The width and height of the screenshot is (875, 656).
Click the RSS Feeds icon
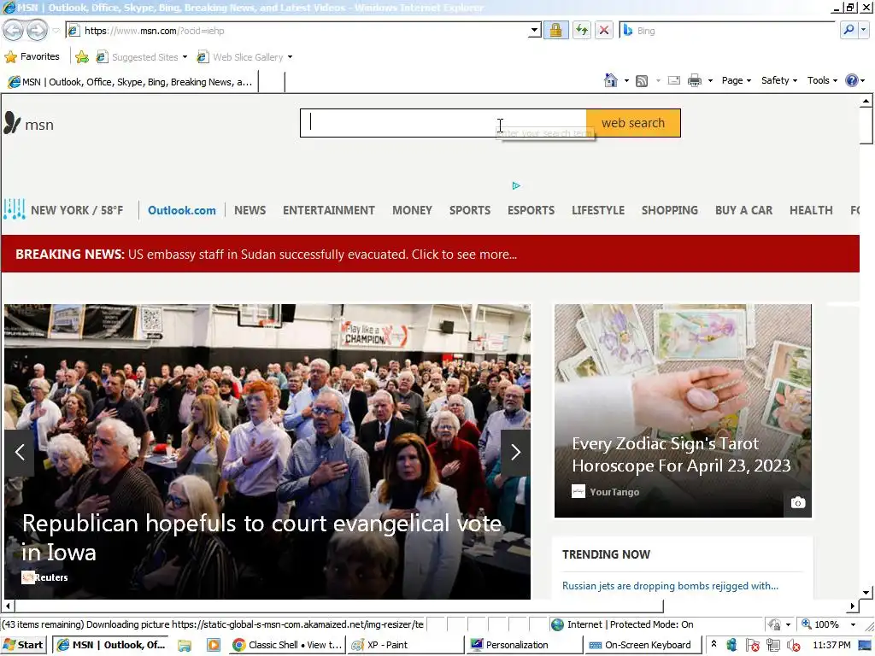click(x=642, y=81)
